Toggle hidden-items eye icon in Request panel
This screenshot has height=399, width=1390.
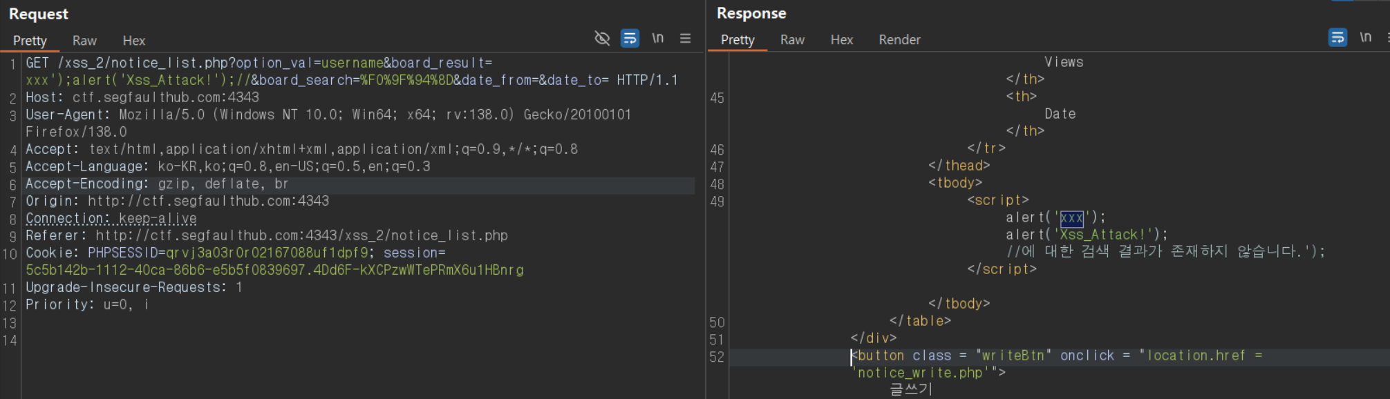602,39
